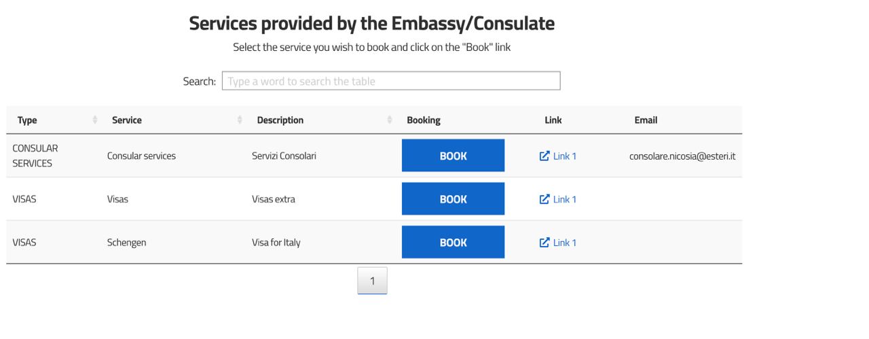Click the sort arrows on Service column
The image size is (869, 339).
point(240,120)
